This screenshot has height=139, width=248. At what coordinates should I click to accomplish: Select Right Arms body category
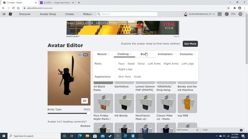click(171, 64)
